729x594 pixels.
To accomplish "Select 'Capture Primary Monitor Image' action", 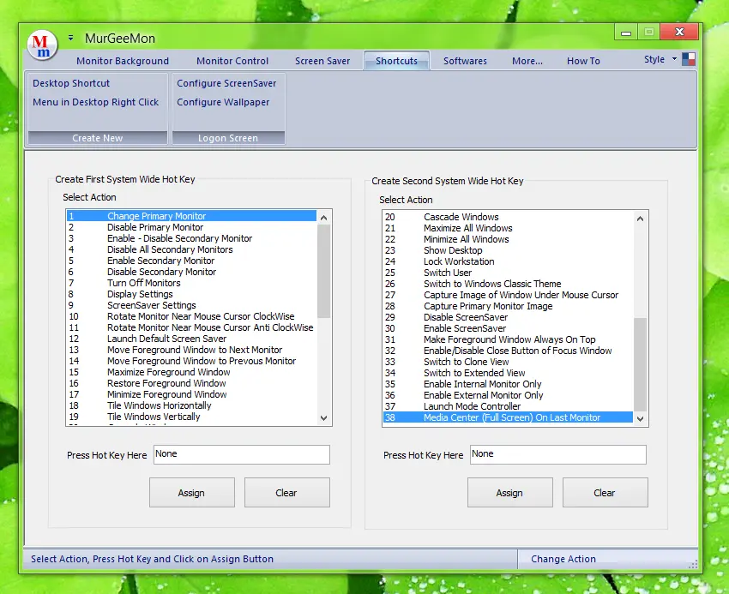I will (x=508, y=306).
